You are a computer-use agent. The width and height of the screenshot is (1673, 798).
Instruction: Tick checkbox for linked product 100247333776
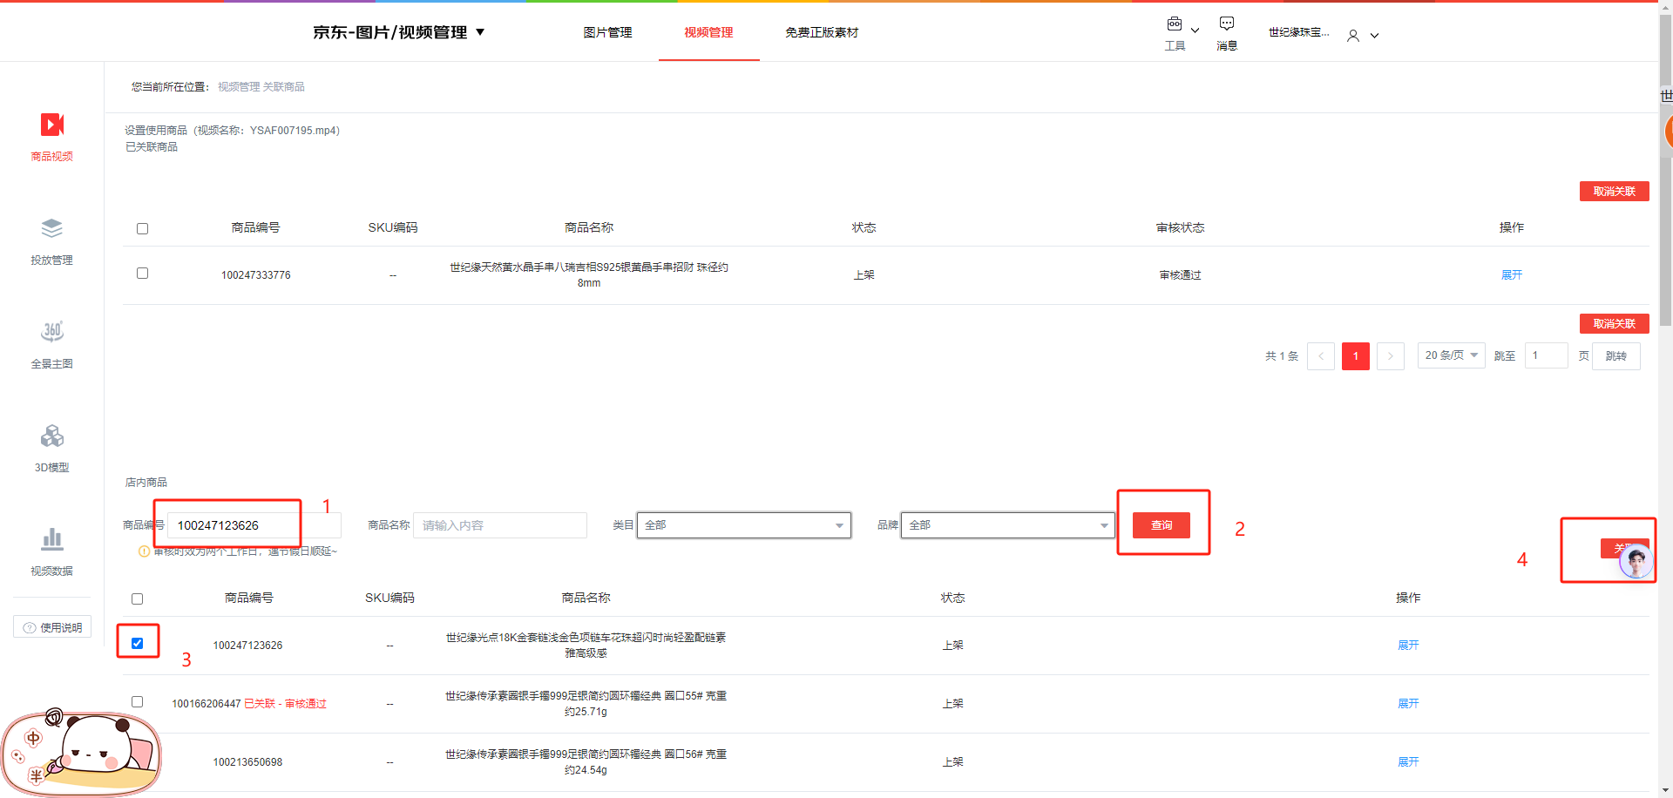tap(143, 274)
